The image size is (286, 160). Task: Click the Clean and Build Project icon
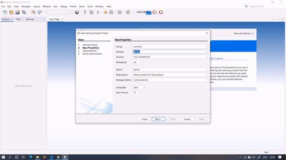coord(91,12)
